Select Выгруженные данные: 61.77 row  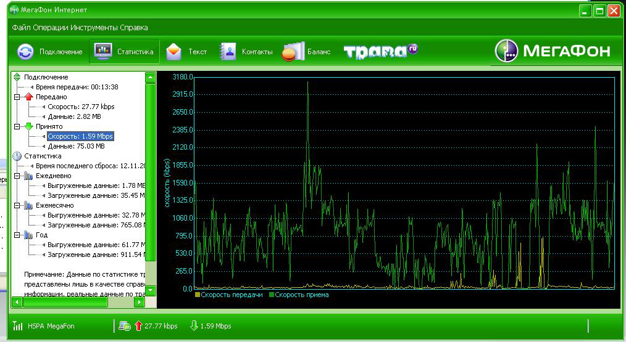96,245
